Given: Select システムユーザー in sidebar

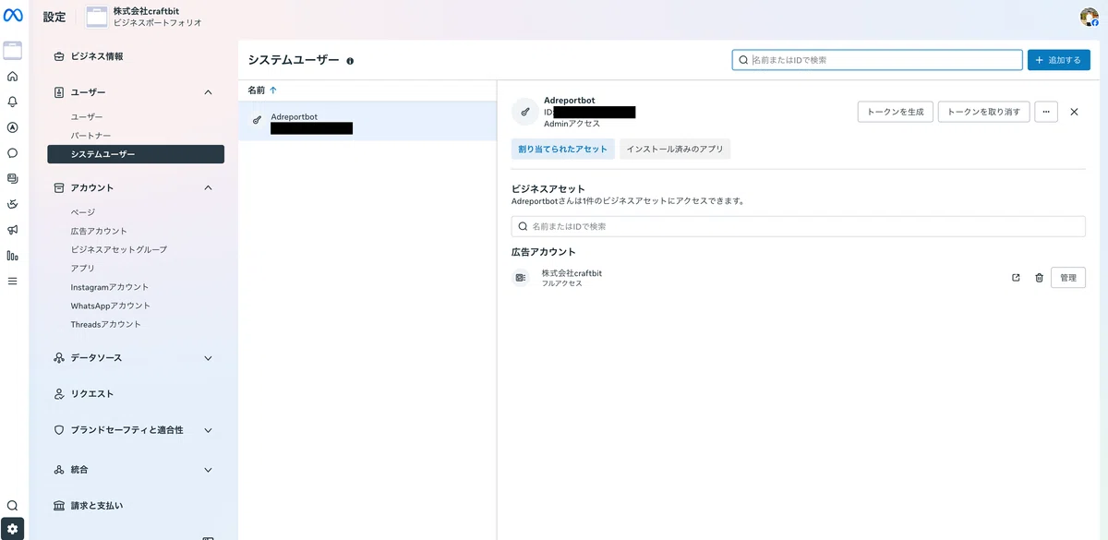Looking at the screenshot, I should pyautogui.click(x=136, y=154).
